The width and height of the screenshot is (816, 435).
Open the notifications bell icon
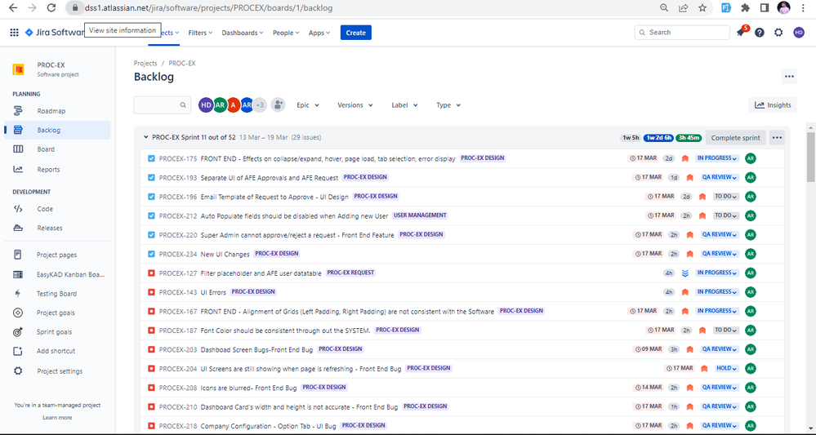741,32
